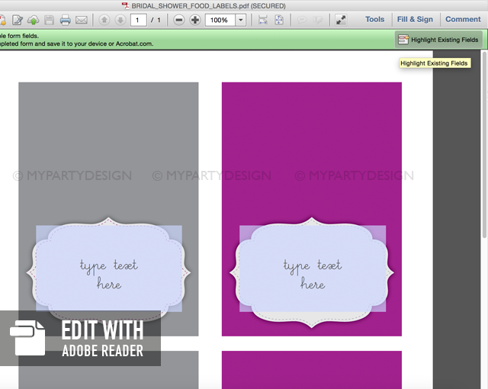
Task: Print the document using printer icon
Action: (66, 20)
